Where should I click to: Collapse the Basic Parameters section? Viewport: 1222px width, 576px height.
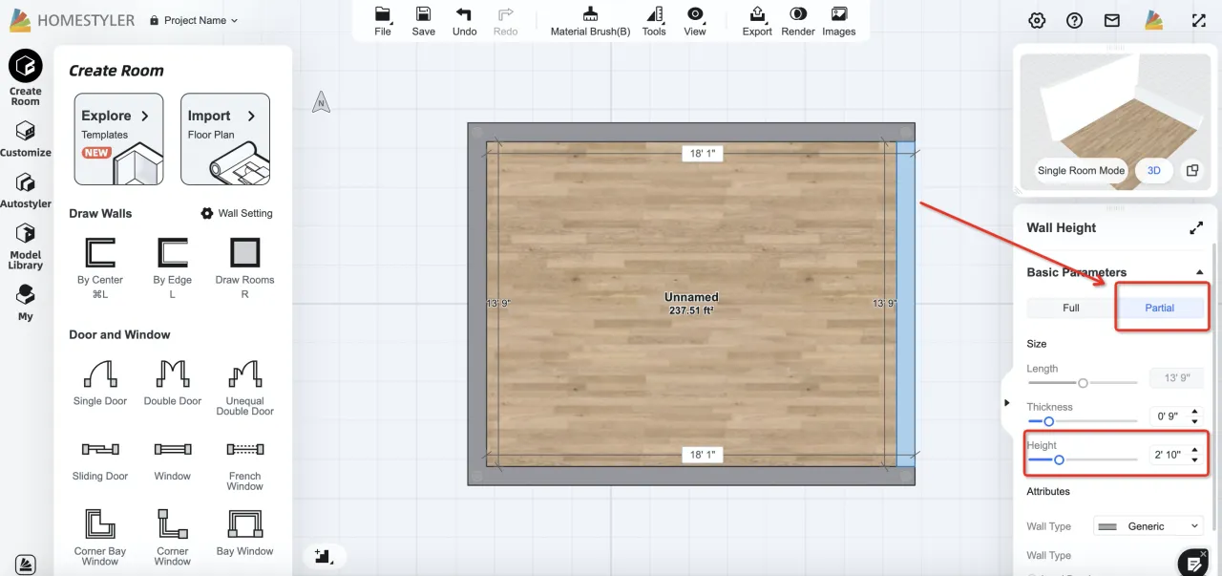1199,273
